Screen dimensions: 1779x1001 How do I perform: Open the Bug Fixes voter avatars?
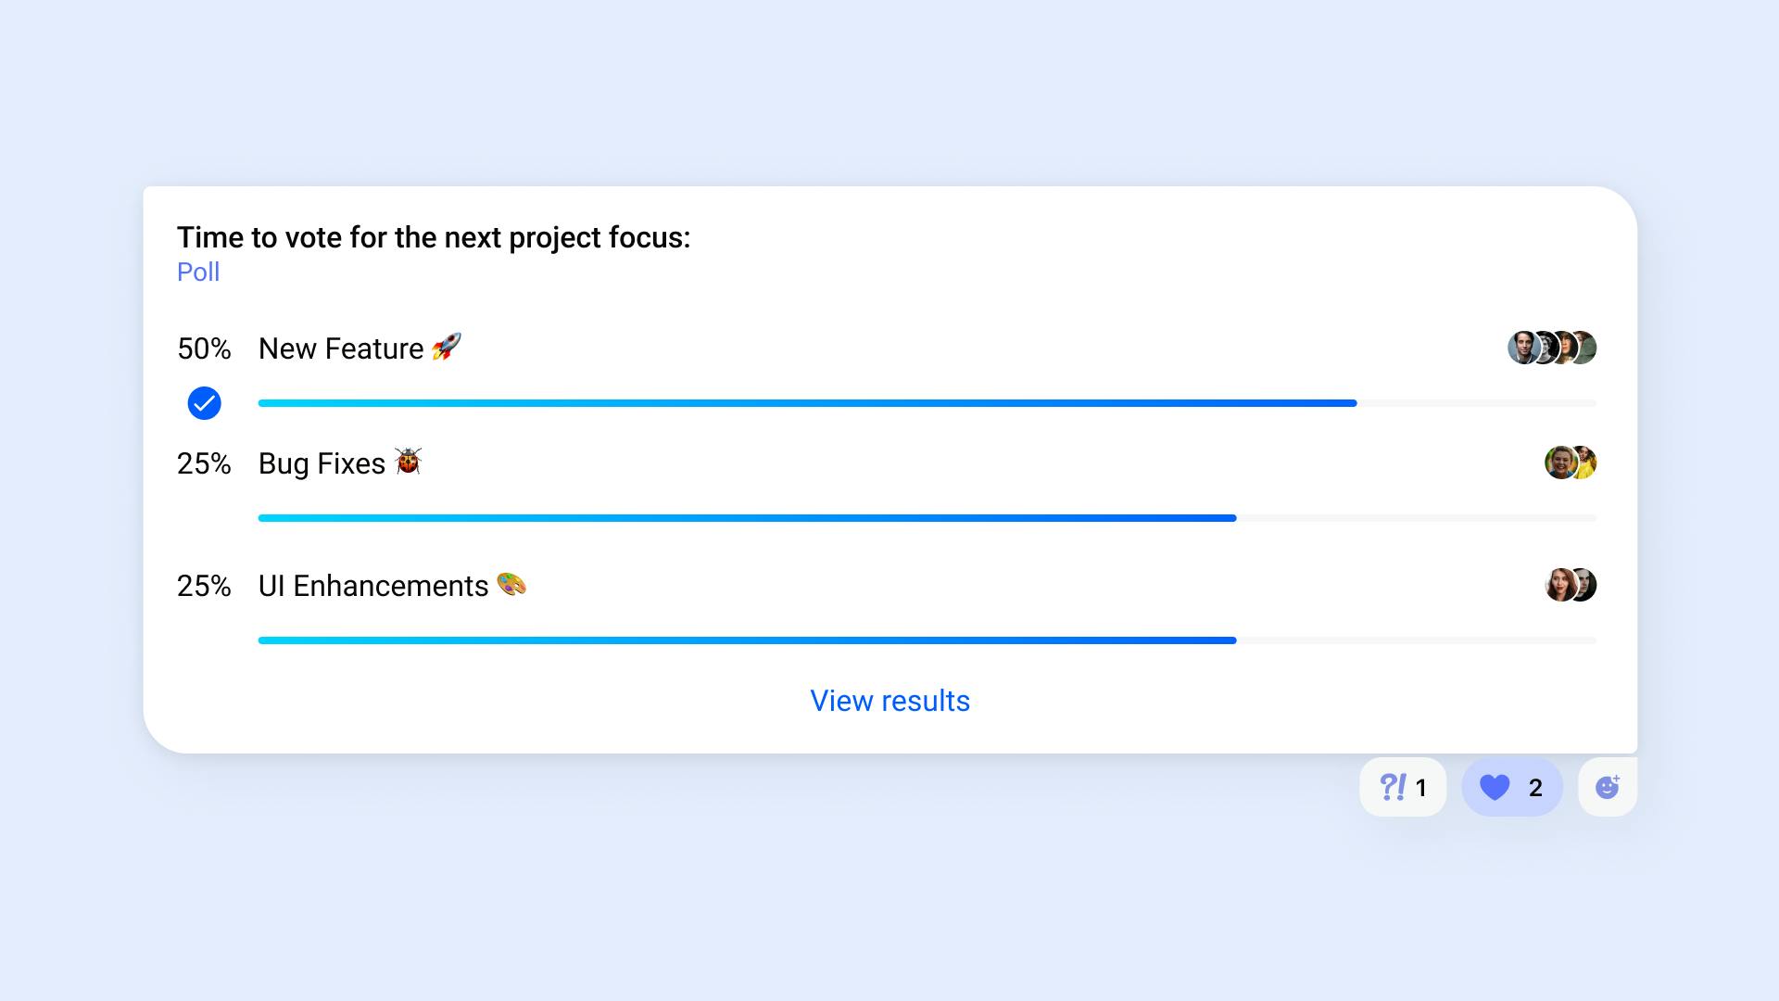1570,462
